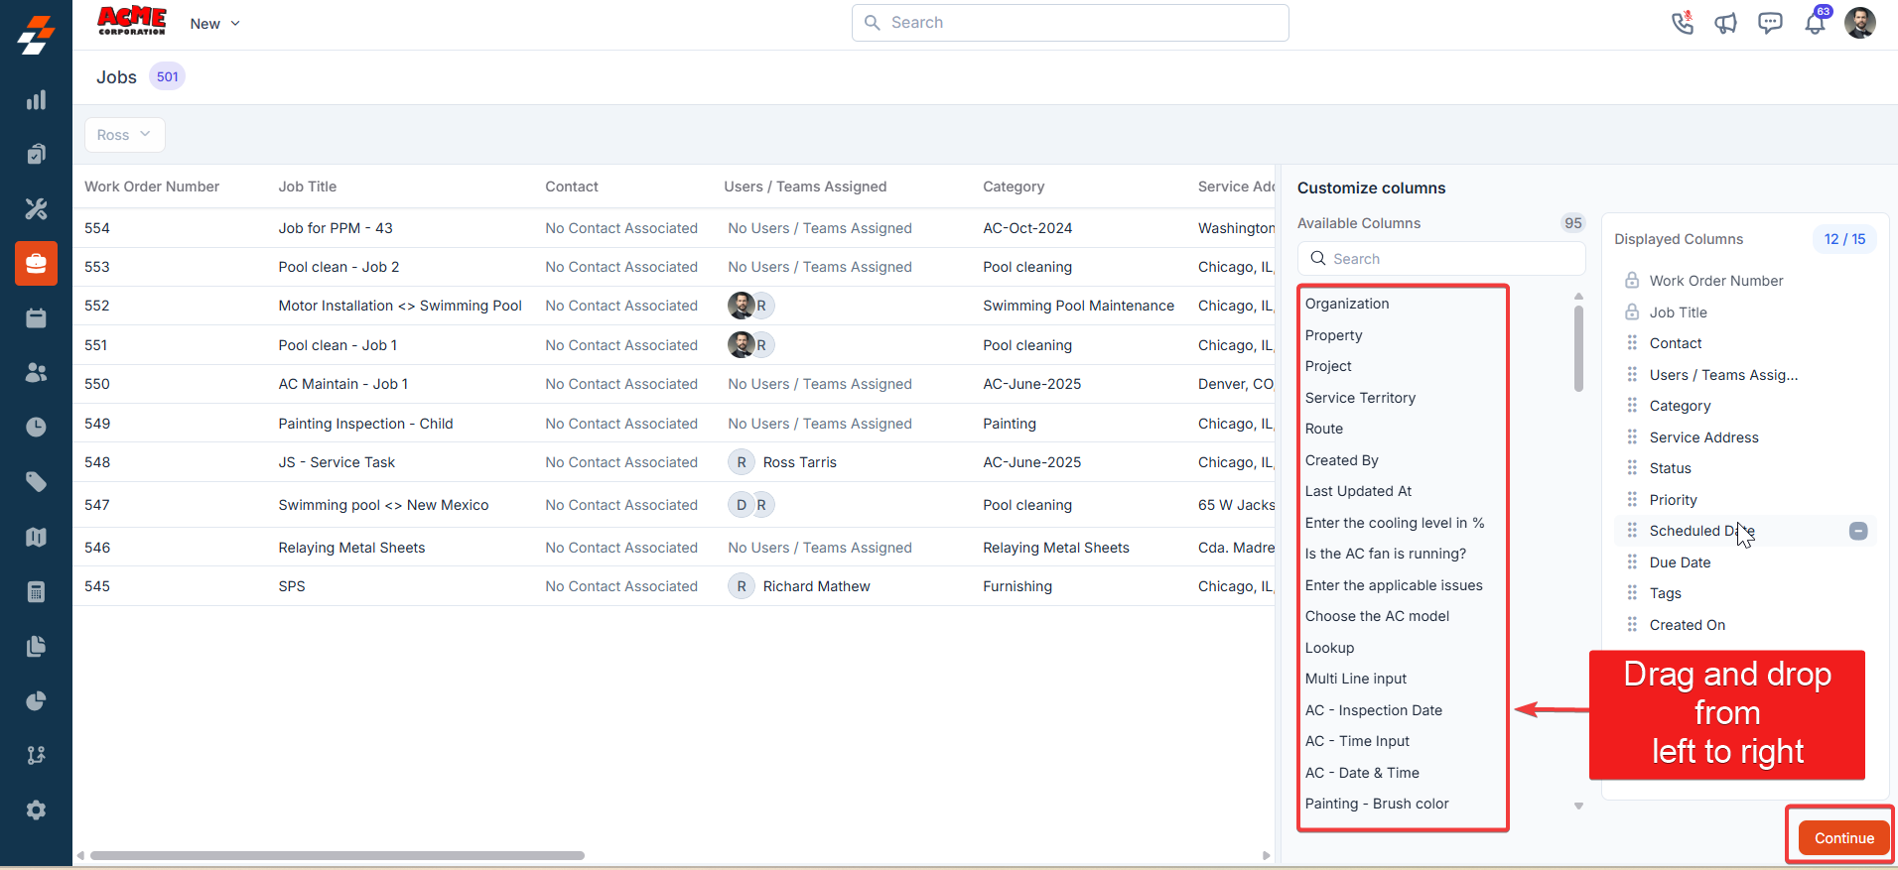Select Created By in available columns
1898x870 pixels.
1342,460
